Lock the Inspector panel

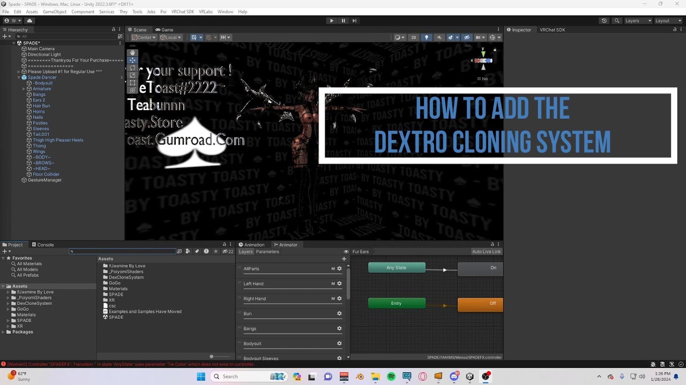coord(674,30)
